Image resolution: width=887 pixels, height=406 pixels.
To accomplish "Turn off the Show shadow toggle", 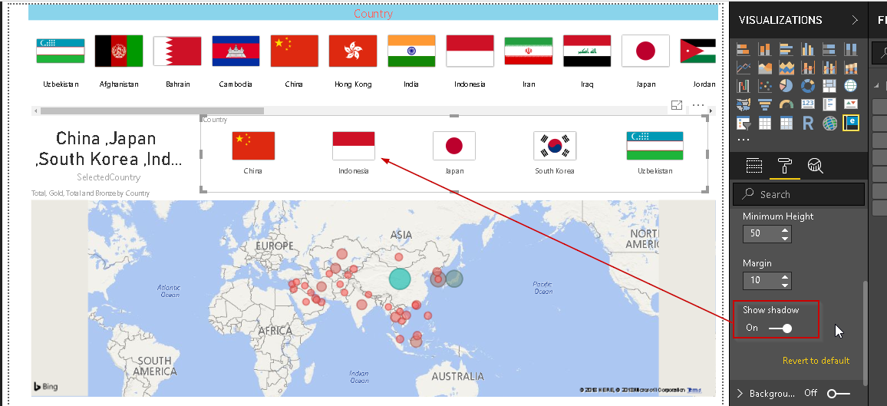I will click(781, 328).
